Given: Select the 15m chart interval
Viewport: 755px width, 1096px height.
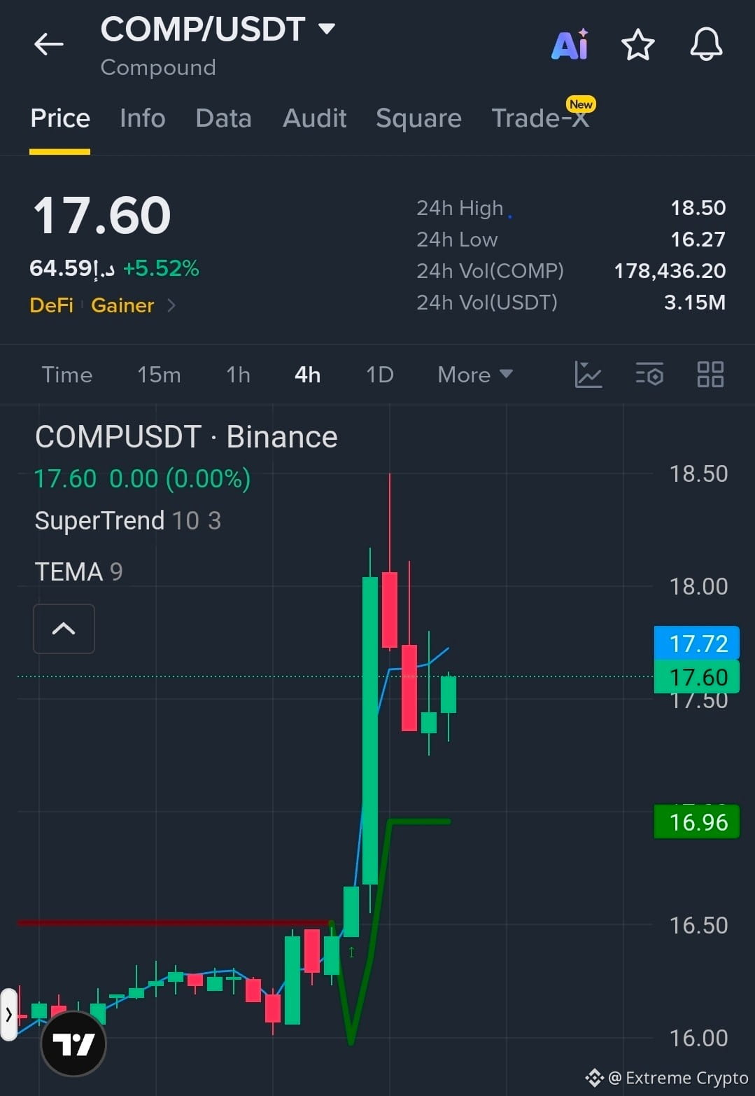Looking at the screenshot, I should [x=159, y=375].
